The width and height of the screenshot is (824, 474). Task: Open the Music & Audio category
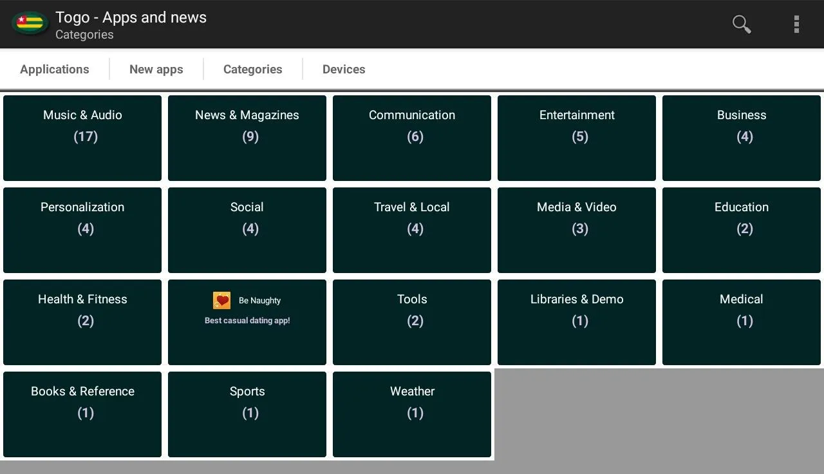[82, 138]
